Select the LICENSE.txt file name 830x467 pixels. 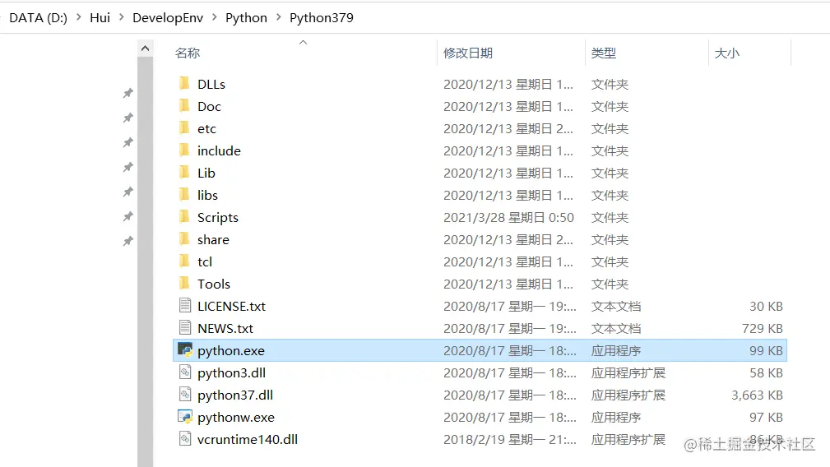coord(231,306)
